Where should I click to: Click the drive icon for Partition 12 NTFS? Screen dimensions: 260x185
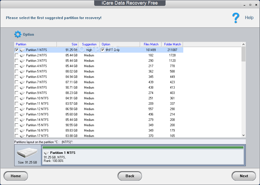point(22,109)
